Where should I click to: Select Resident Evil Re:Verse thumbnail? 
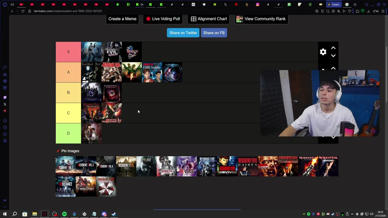pyautogui.click(x=187, y=166)
